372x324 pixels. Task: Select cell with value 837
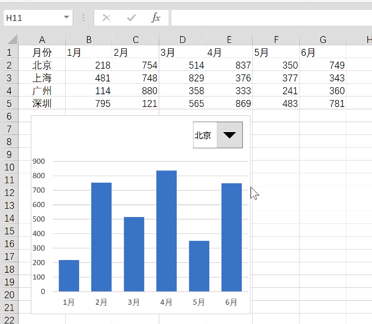(x=229, y=65)
